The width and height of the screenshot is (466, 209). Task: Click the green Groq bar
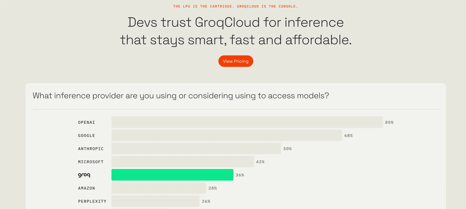172,175
